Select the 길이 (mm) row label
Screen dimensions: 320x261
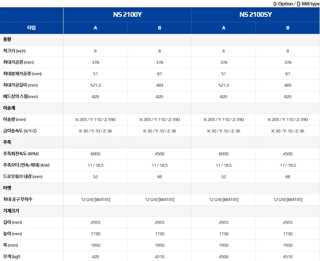pos(12,222)
